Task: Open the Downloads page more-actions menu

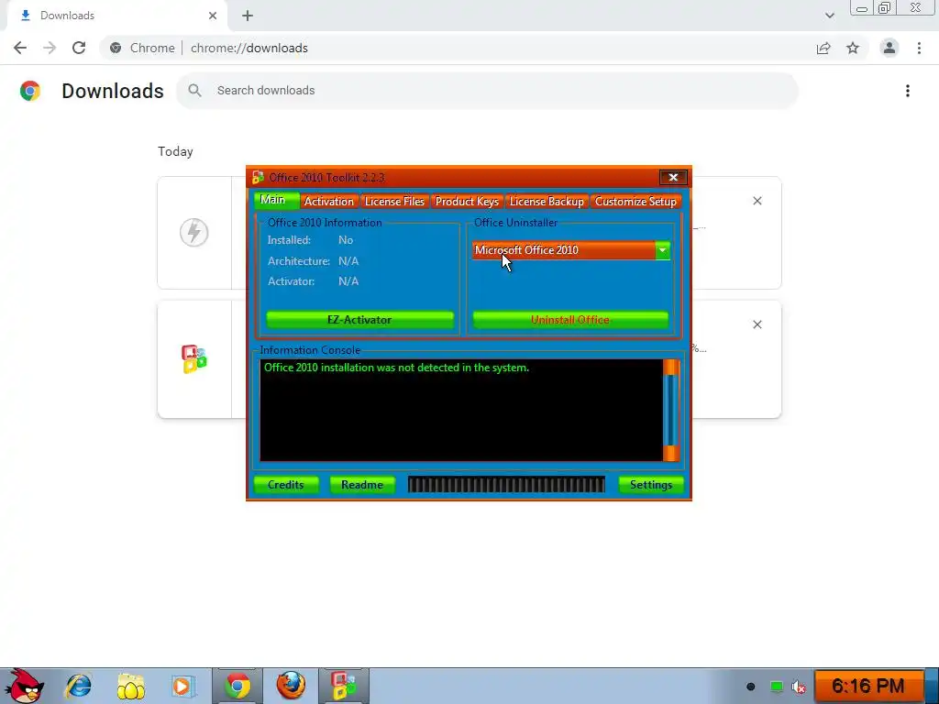Action: click(908, 91)
